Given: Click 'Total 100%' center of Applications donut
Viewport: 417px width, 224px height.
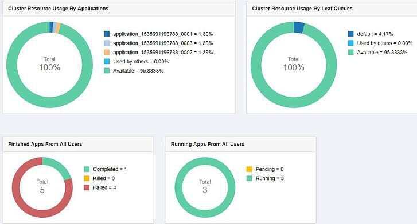Looking at the screenshot, I should pyautogui.click(x=50, y=64).
